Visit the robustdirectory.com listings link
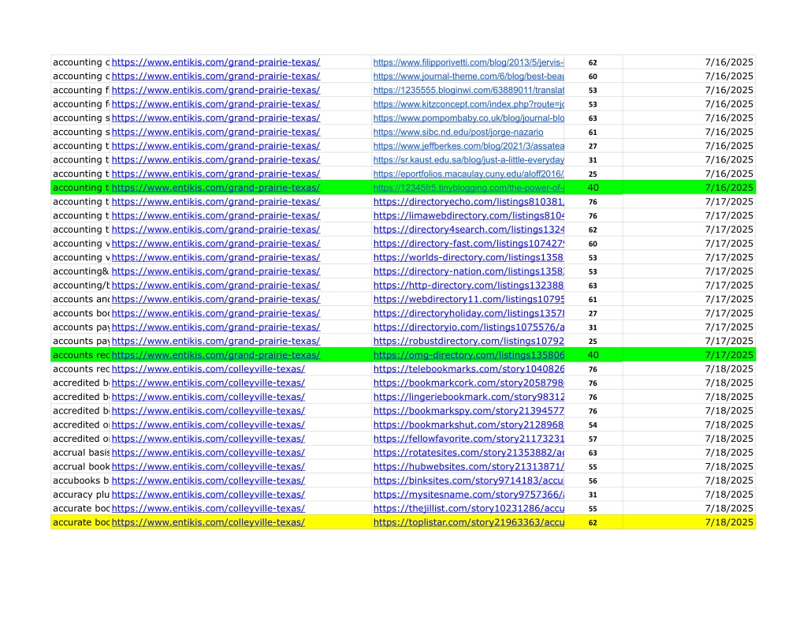 coord(468,341)
